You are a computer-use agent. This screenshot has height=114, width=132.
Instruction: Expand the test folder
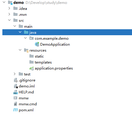[x=15, y=74]
